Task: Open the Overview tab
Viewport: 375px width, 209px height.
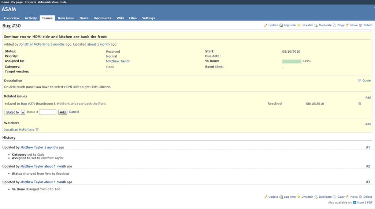Action: [x=11, y=18]
